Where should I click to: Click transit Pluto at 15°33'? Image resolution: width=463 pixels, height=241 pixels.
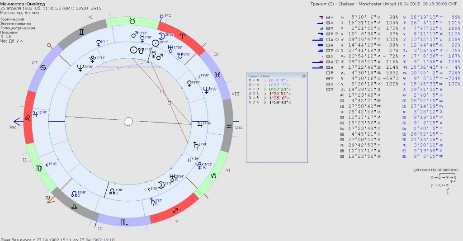200,165
